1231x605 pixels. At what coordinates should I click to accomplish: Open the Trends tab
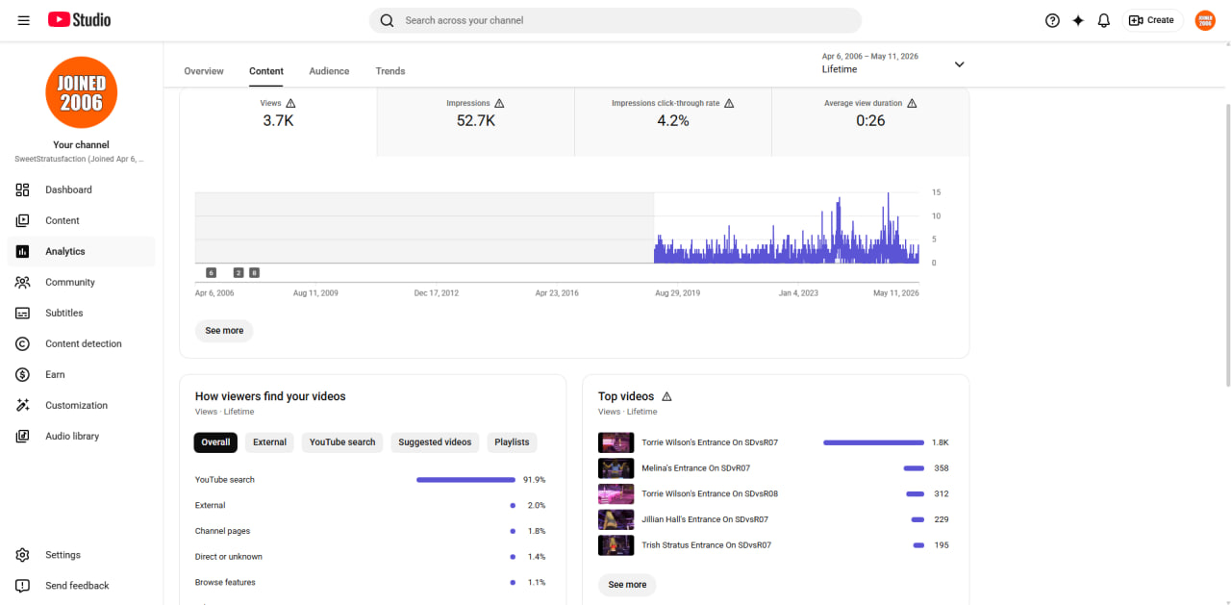(390, 71)
